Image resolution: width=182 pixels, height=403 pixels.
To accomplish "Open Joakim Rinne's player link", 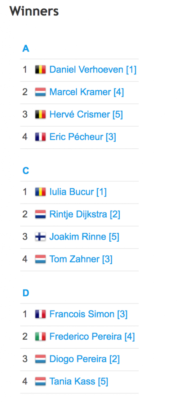I will tap(84, 237).
